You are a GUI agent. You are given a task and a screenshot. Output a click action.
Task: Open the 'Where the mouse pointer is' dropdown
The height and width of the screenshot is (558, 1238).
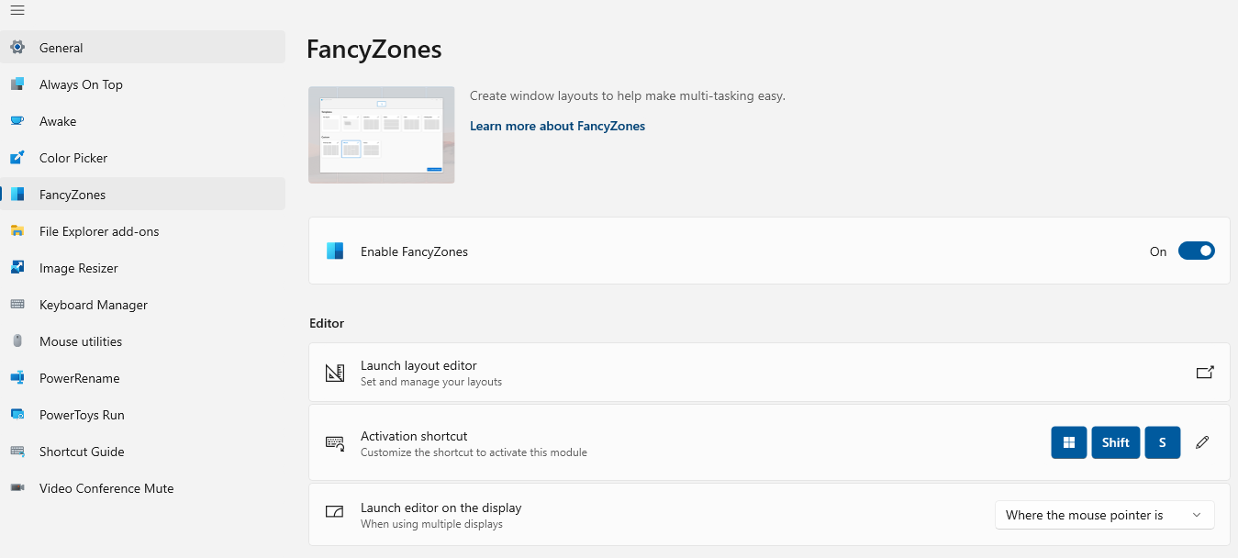[1104, 515]
